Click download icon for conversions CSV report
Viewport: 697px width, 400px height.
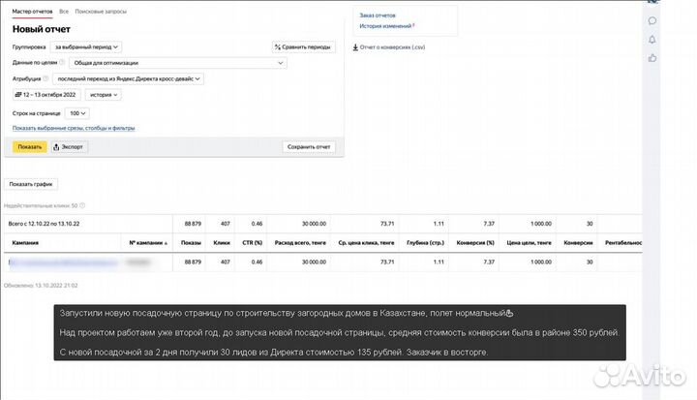point(355,46)
